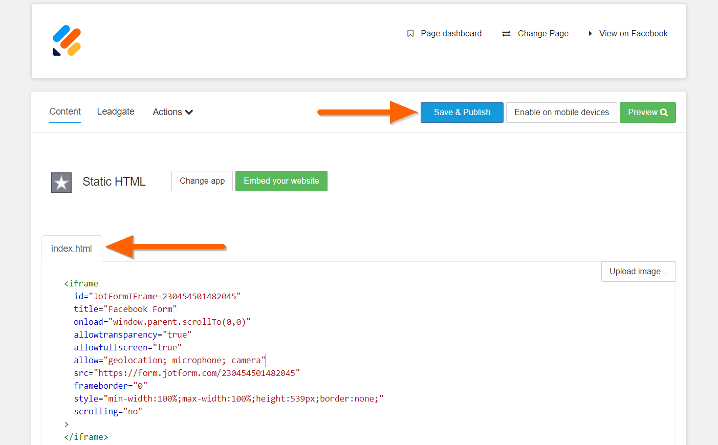Select the index.html file tab

click(72, 249)
